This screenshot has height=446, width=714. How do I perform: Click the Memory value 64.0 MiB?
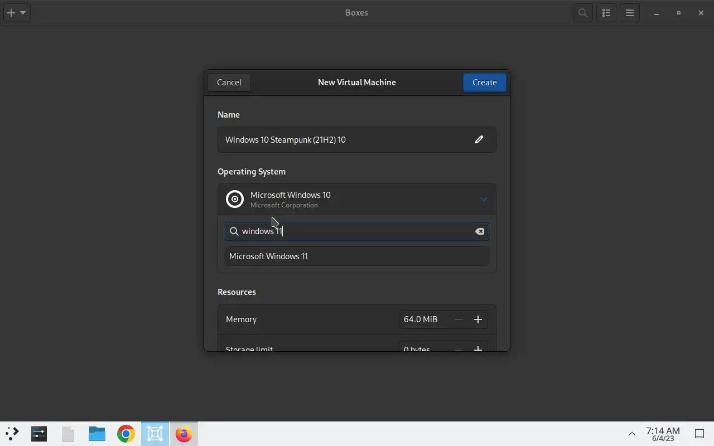(421, 319)
